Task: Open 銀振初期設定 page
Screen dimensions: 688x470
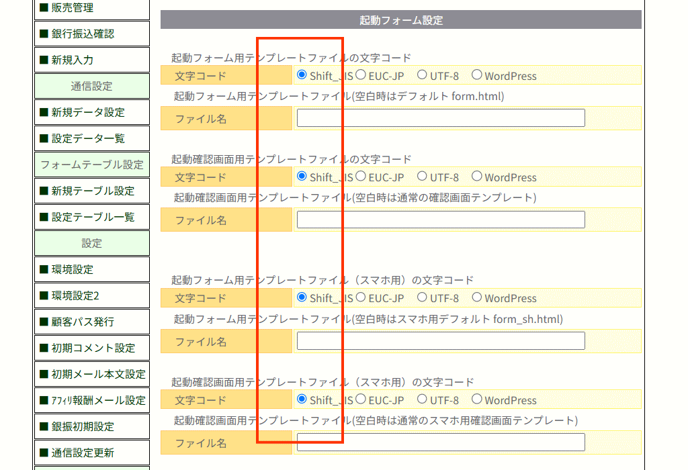Action: pos(91,426)
